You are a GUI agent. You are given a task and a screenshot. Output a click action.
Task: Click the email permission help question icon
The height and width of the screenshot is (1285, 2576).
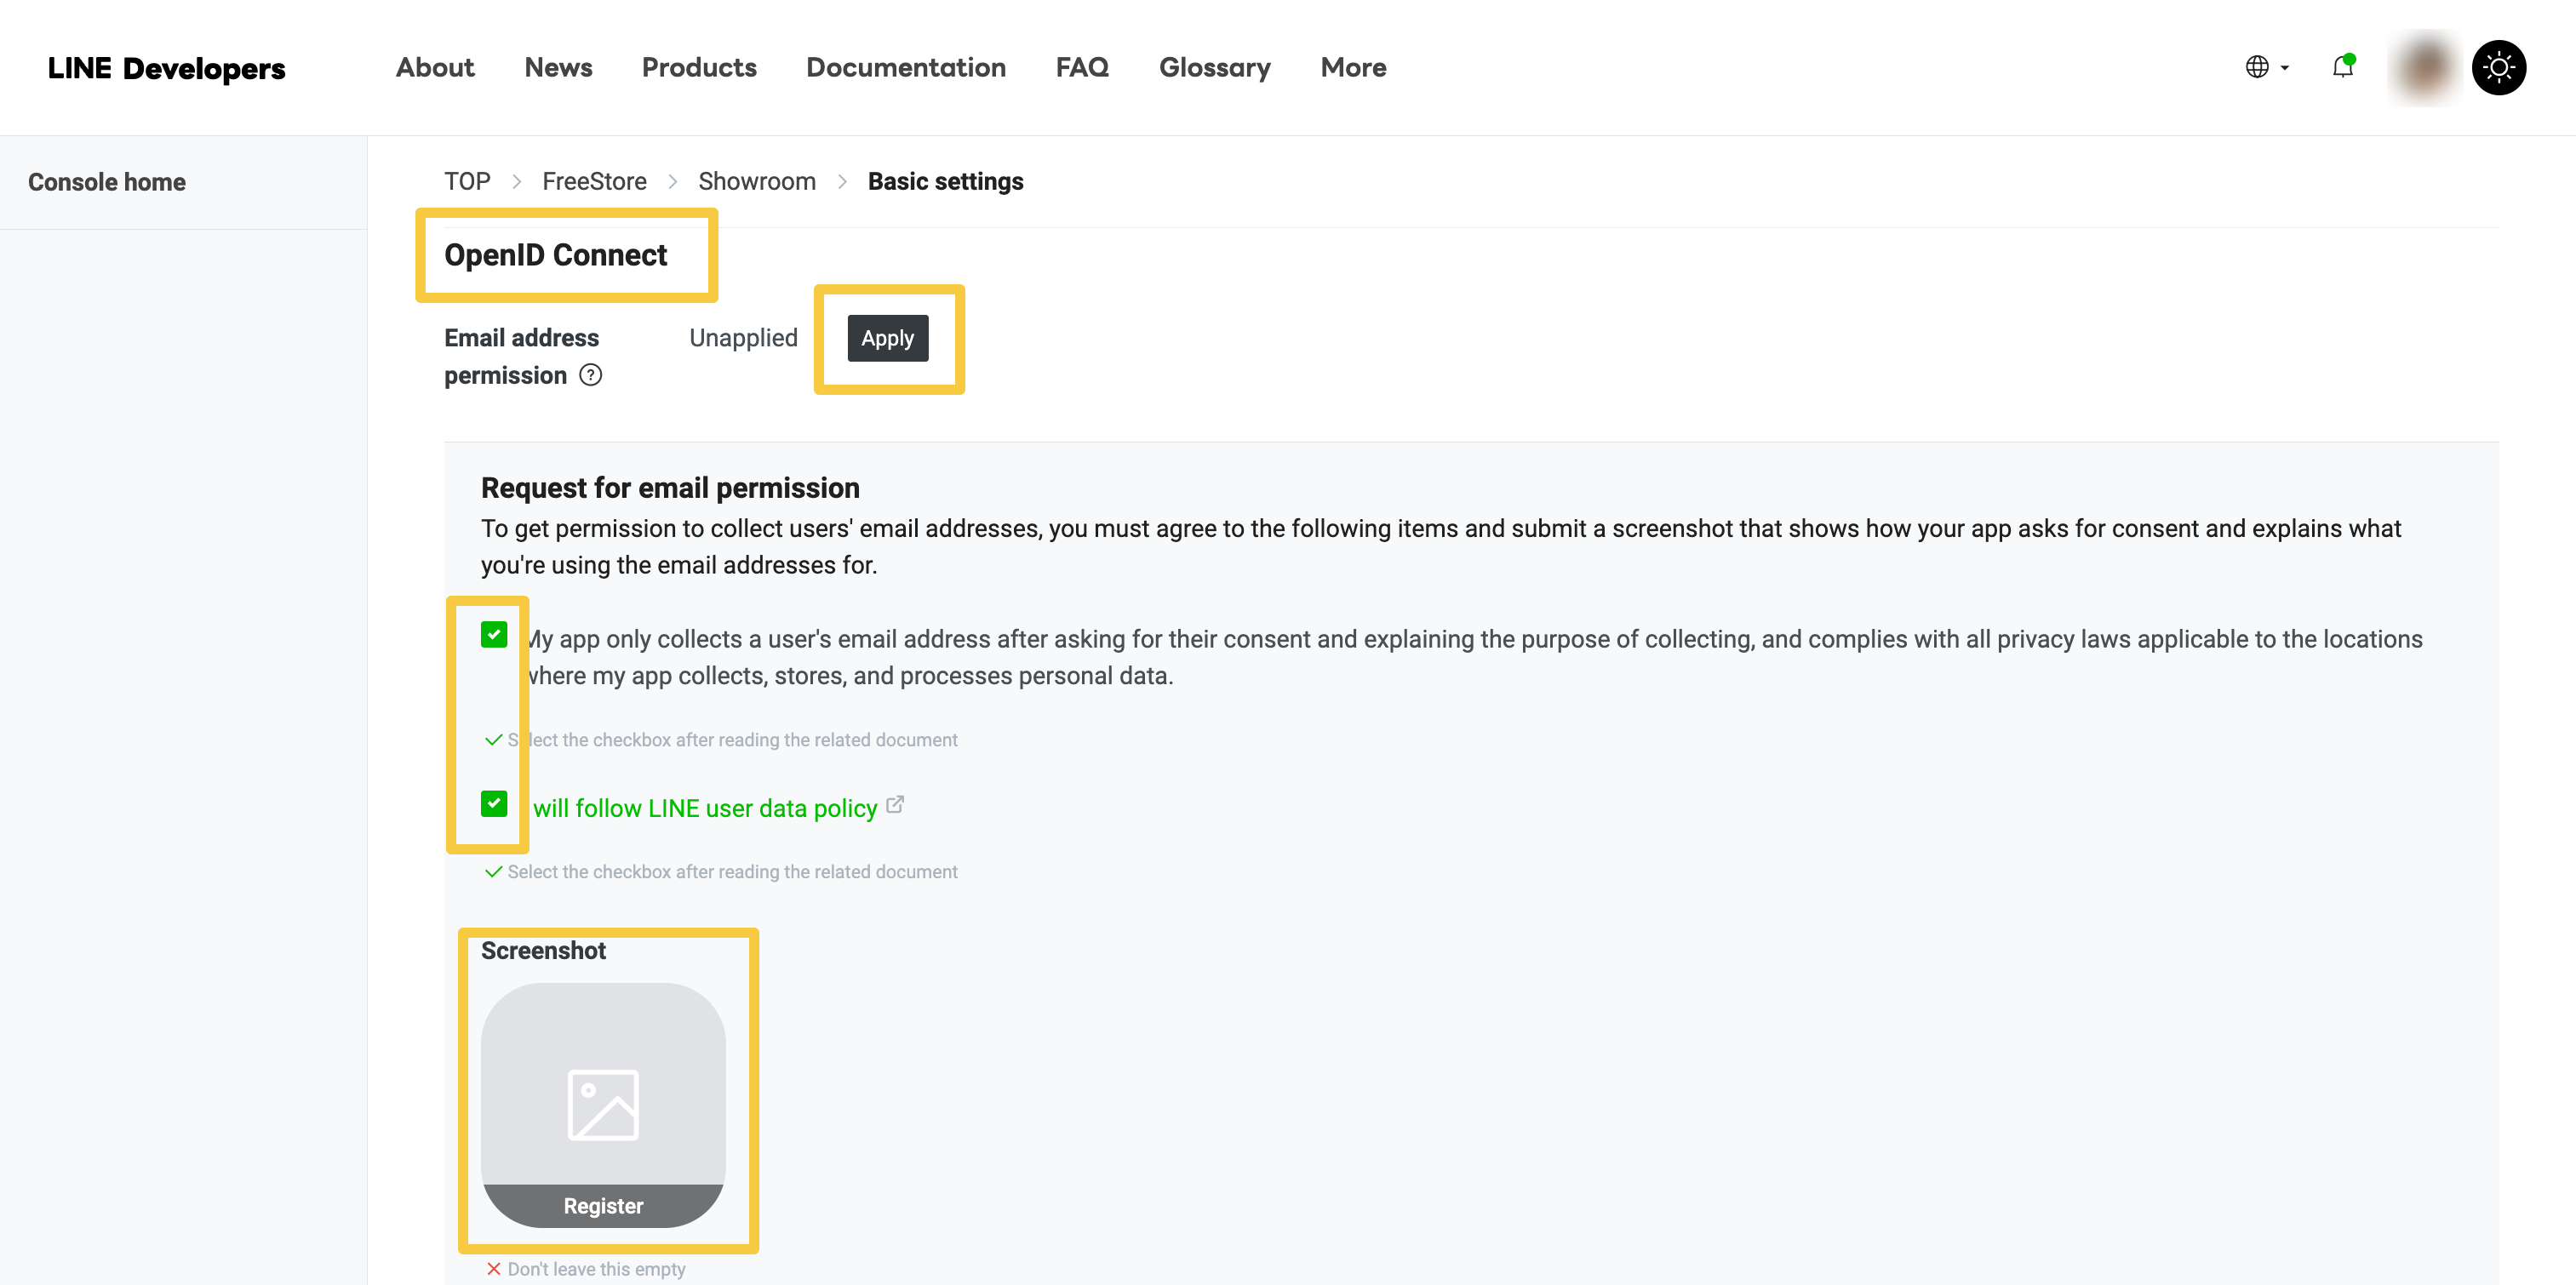(x=591, y=375)
